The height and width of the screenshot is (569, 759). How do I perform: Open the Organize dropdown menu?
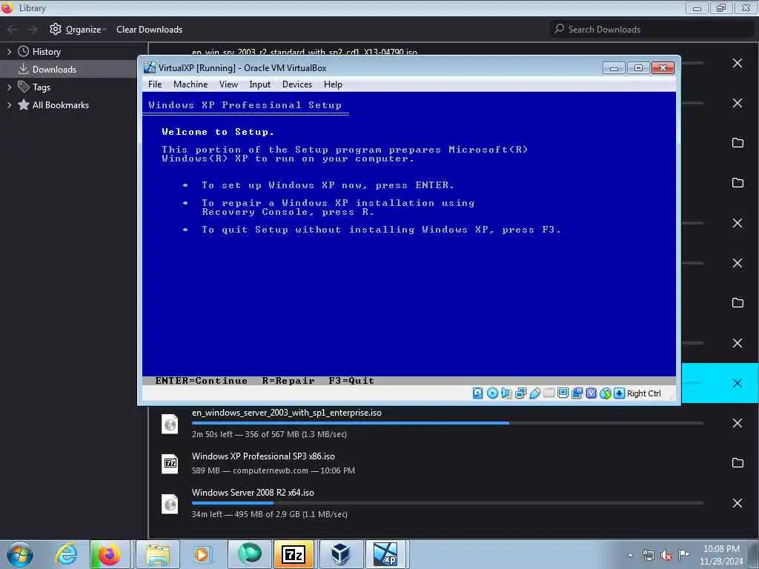[77, 30]
